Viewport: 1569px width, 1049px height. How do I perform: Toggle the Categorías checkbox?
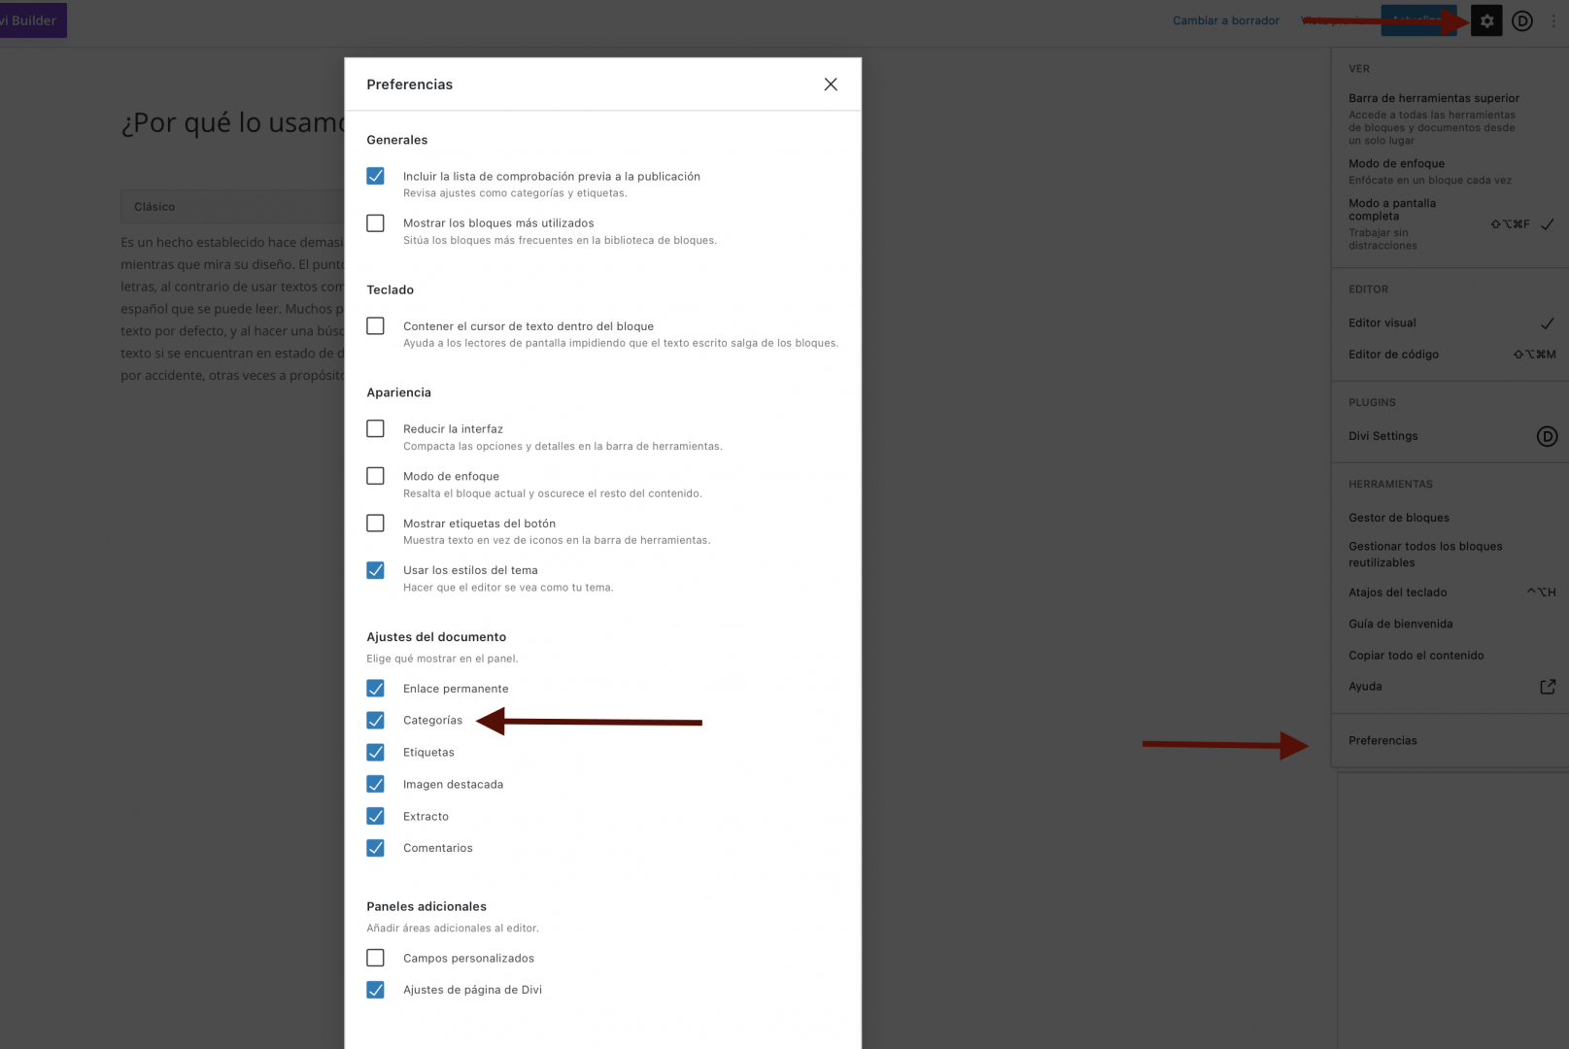[375, 721]
